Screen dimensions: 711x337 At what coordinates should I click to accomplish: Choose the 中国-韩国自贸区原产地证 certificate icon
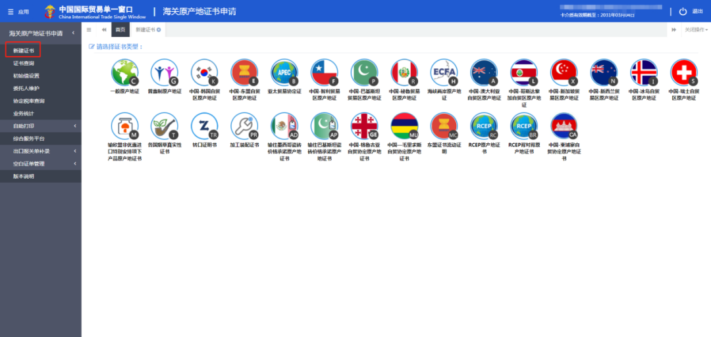204,72
